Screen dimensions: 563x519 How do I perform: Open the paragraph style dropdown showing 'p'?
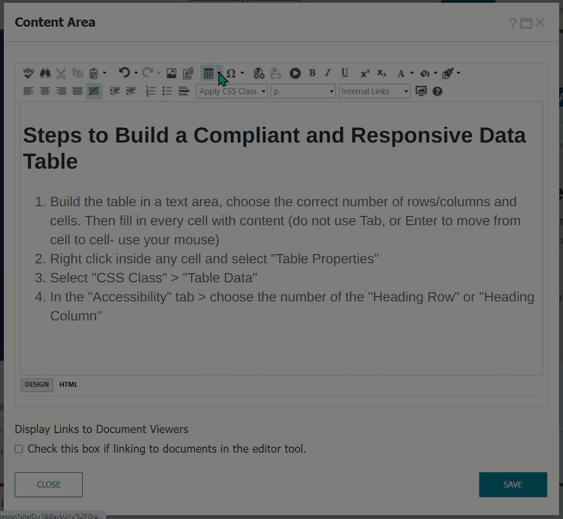coord(303,91)
